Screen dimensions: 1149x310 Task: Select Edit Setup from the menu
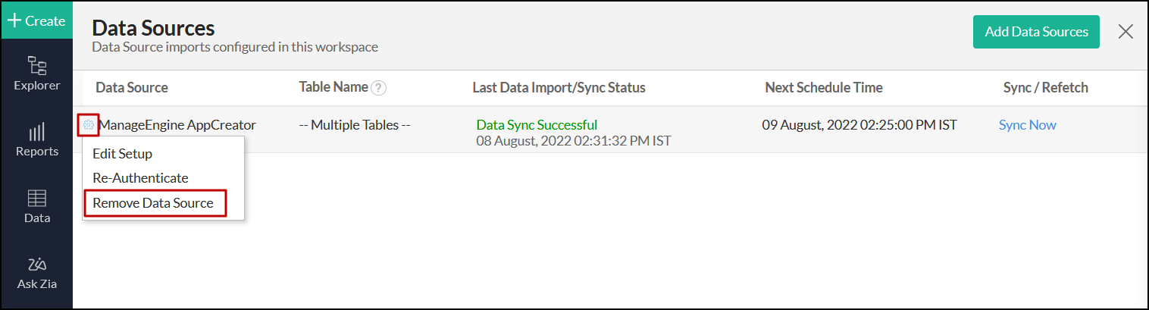(122, 154)
